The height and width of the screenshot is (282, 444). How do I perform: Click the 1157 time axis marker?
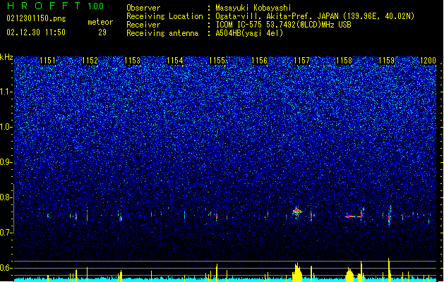(302, 61)
